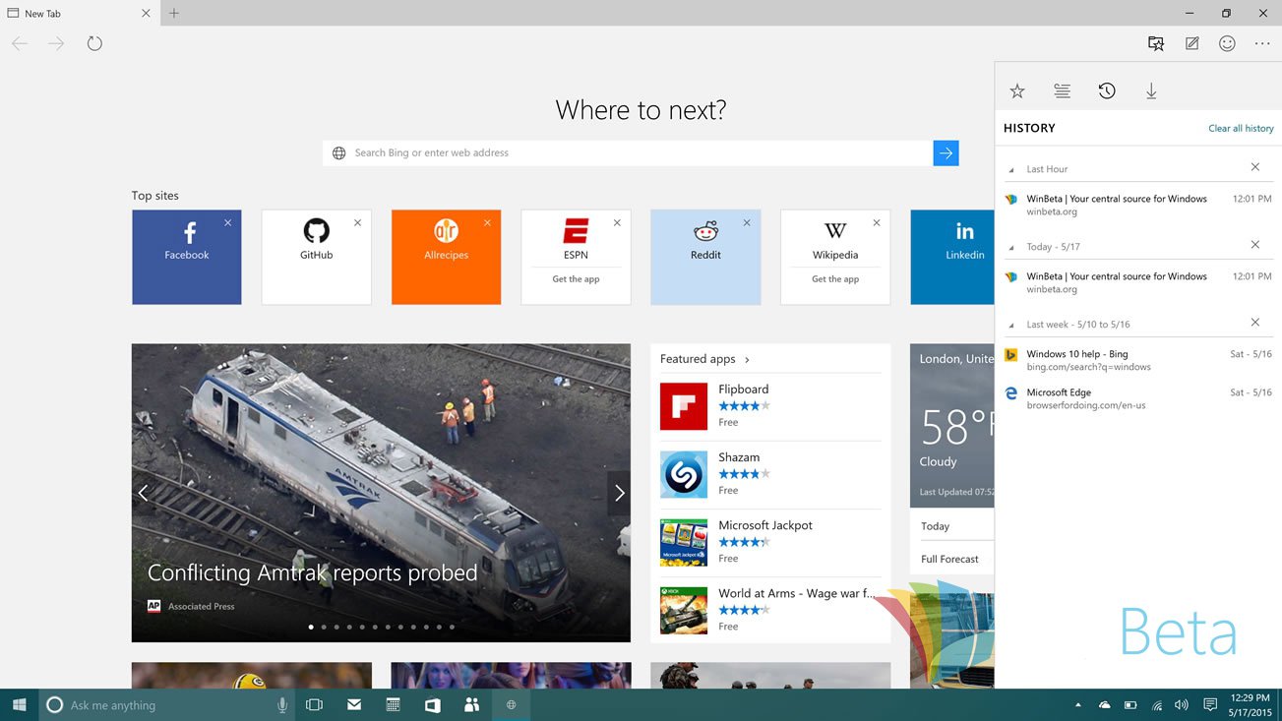1282x721 pixels.
Task: Open the LinkedIn top site tile
Action: 952,257
